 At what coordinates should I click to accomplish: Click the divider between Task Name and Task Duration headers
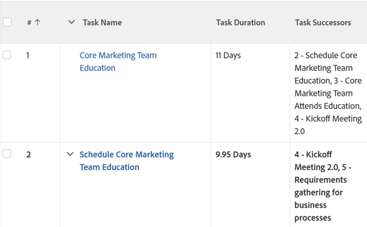[211, 23]
